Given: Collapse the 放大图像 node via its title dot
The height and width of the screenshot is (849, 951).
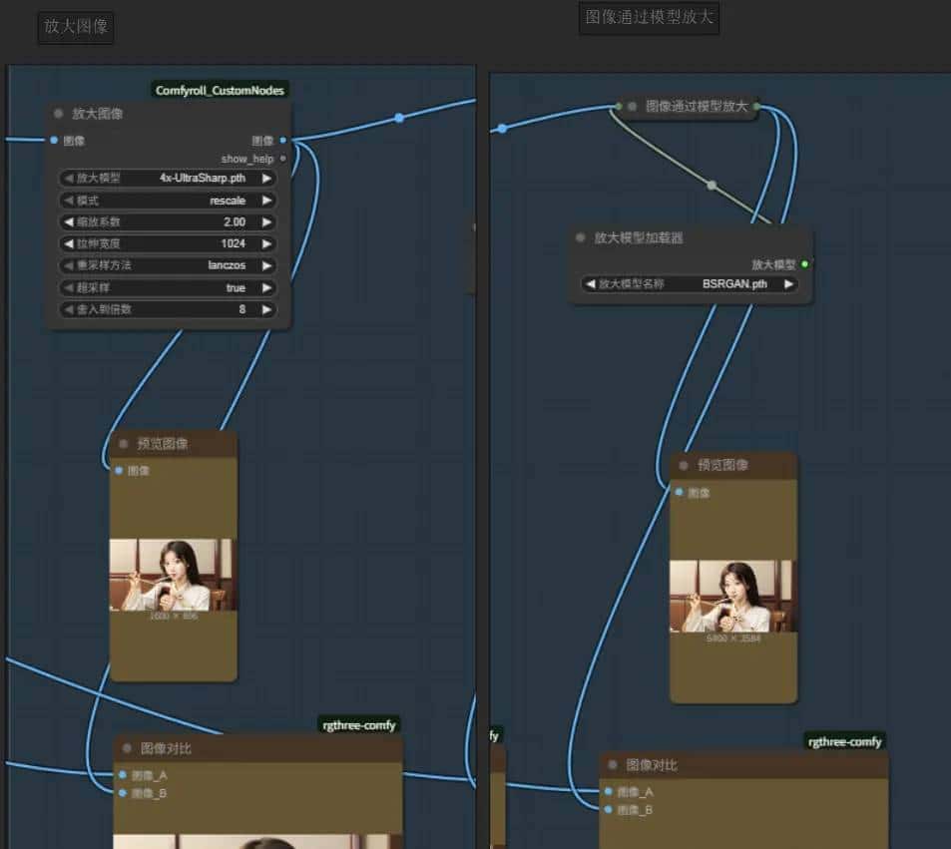Looking at the screenshot, I should [x=59, y=114].
